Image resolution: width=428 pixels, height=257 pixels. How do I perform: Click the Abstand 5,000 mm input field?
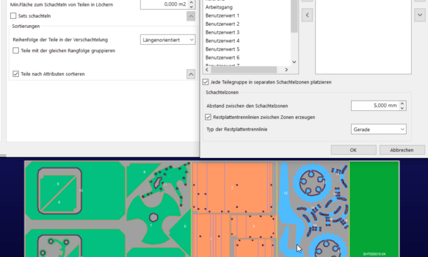(375, 106)
